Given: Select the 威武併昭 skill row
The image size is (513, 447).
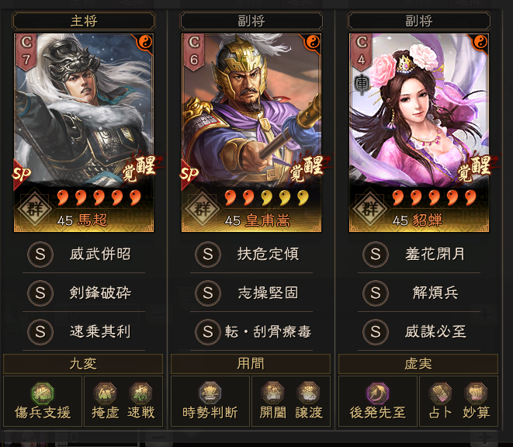Looking at the screenshot, I should tap(84, 254).
